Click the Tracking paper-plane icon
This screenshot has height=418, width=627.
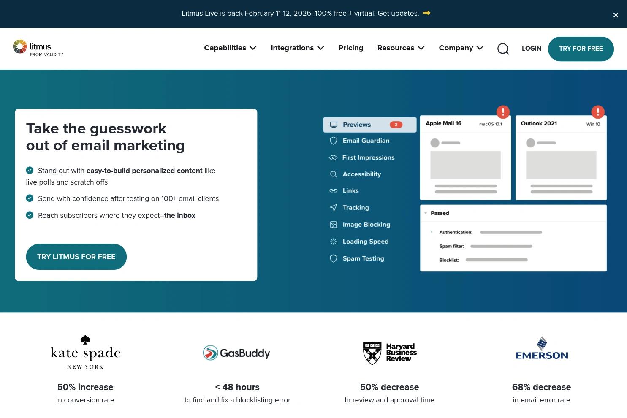click(x=334, y=207)
